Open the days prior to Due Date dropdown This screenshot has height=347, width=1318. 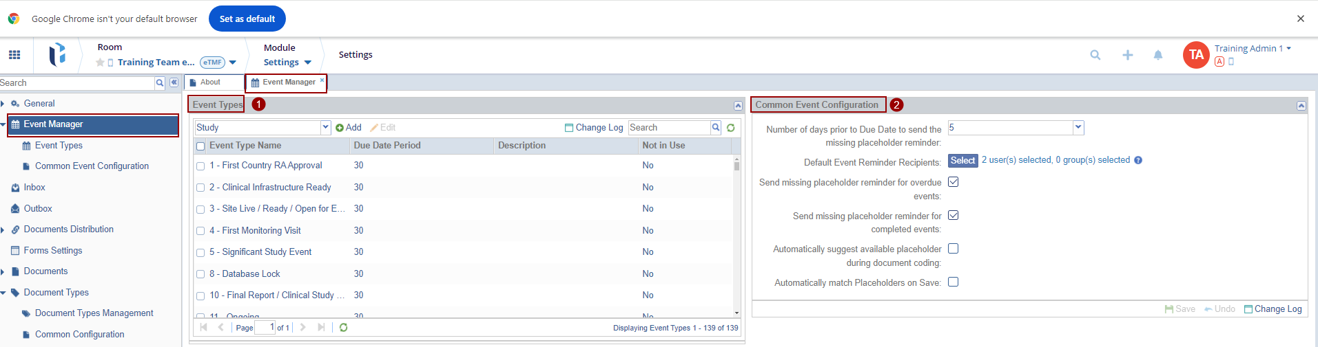[x=1078, y=127]
